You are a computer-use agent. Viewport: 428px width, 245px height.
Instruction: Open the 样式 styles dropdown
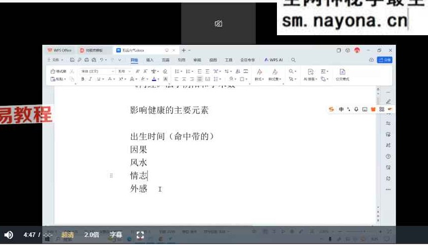(259, 75)
